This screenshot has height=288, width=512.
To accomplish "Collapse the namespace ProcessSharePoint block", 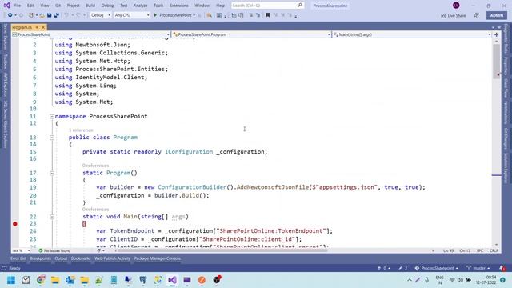I will click(x=51, y=117).
